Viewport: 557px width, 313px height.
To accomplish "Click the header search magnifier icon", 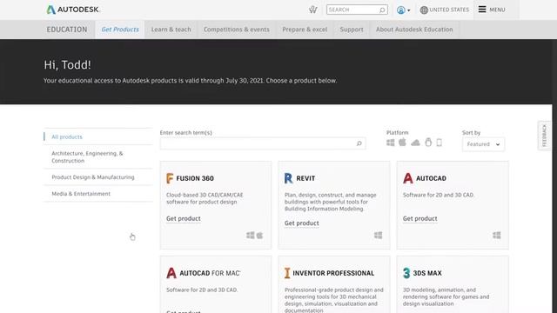I will [382, 10].
